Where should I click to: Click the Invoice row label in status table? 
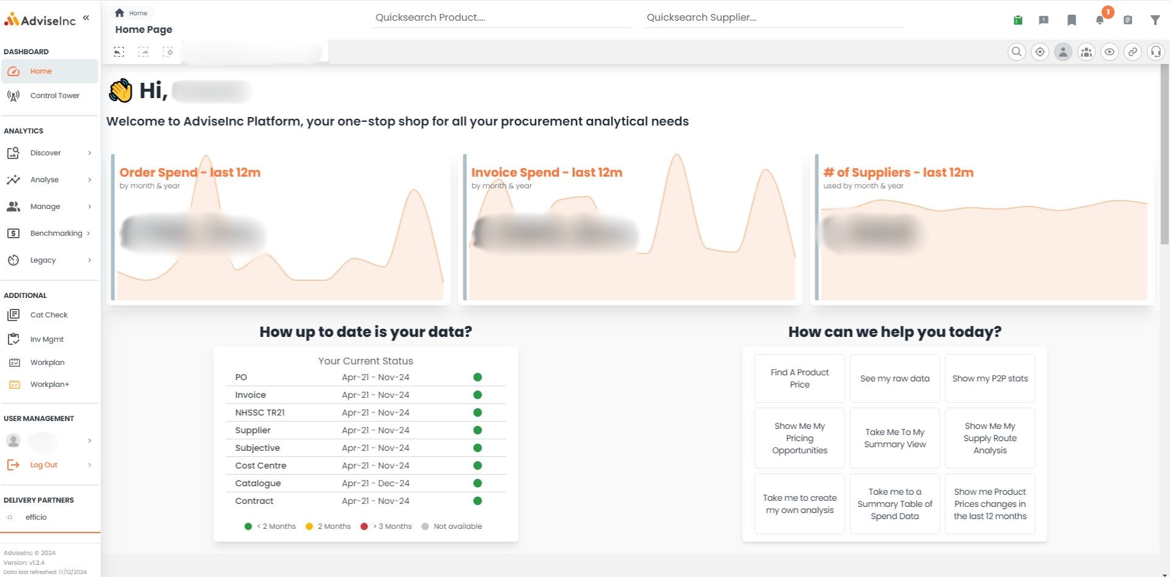250,395
